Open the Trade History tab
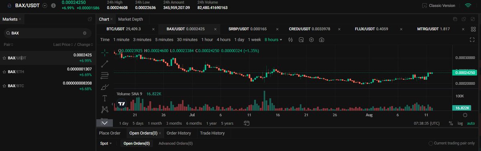The image size is (481, 151). tap(212, 133)
